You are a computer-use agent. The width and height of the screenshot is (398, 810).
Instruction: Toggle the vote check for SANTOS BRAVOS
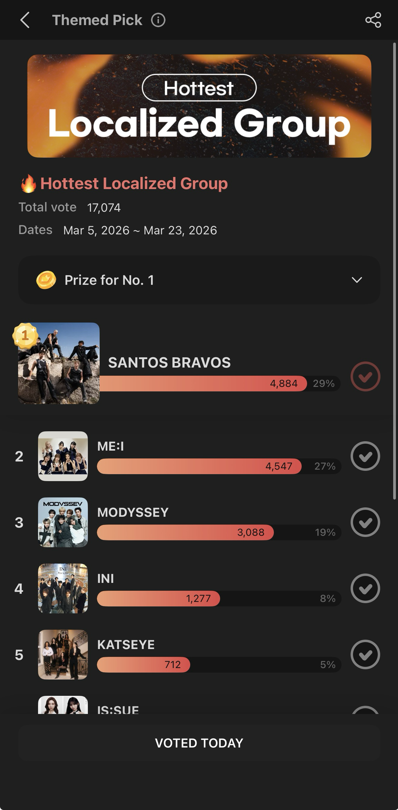coord(365,376)
